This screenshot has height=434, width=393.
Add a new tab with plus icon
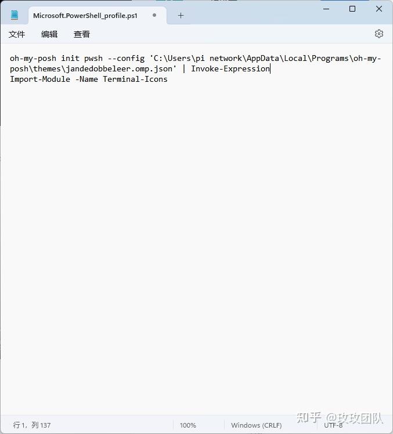point(181,16)
